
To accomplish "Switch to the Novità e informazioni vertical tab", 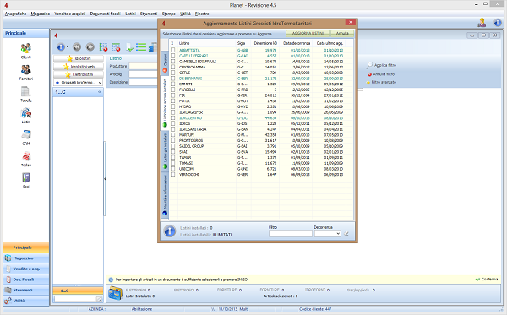I will coord(165,195).
